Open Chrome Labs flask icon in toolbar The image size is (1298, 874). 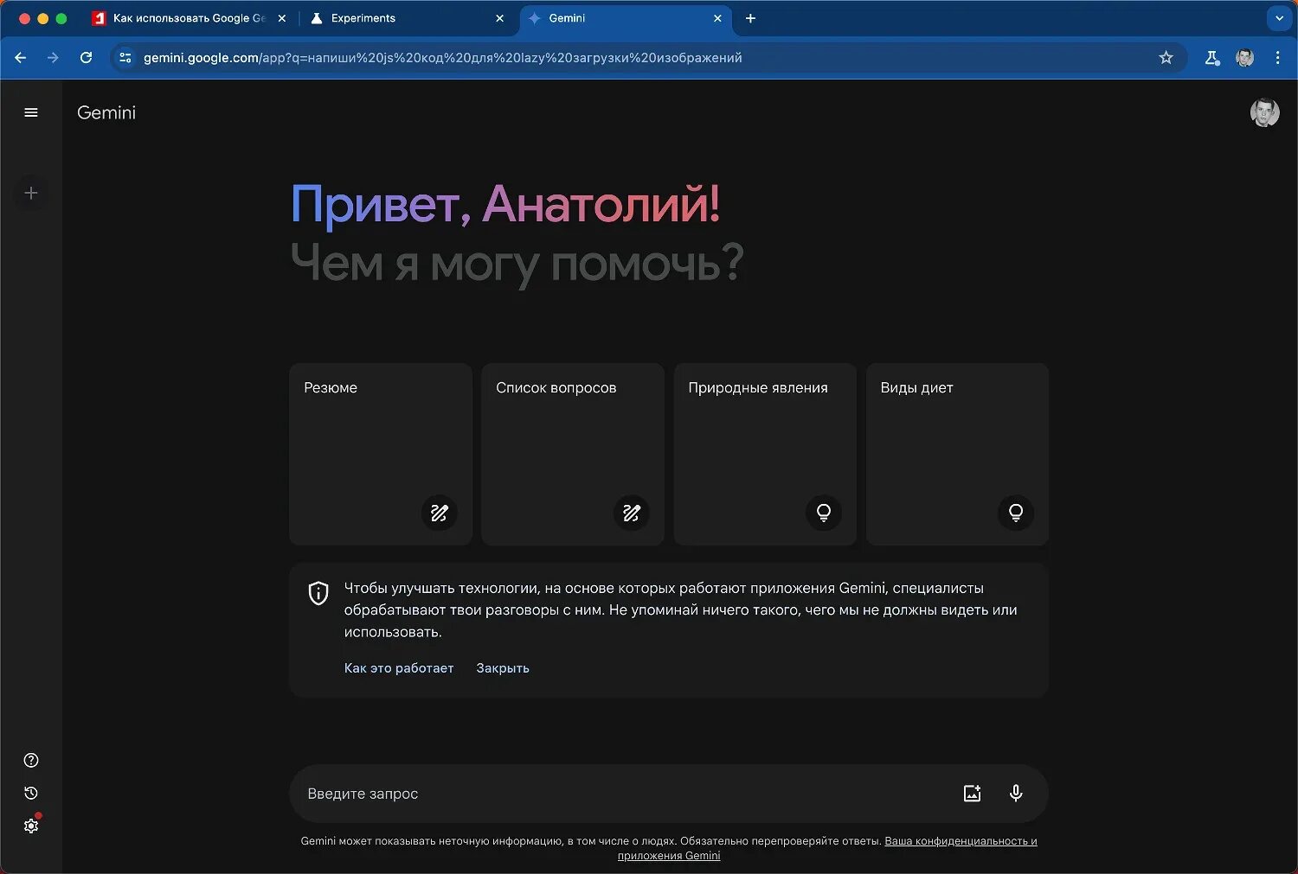point(1212,58)
